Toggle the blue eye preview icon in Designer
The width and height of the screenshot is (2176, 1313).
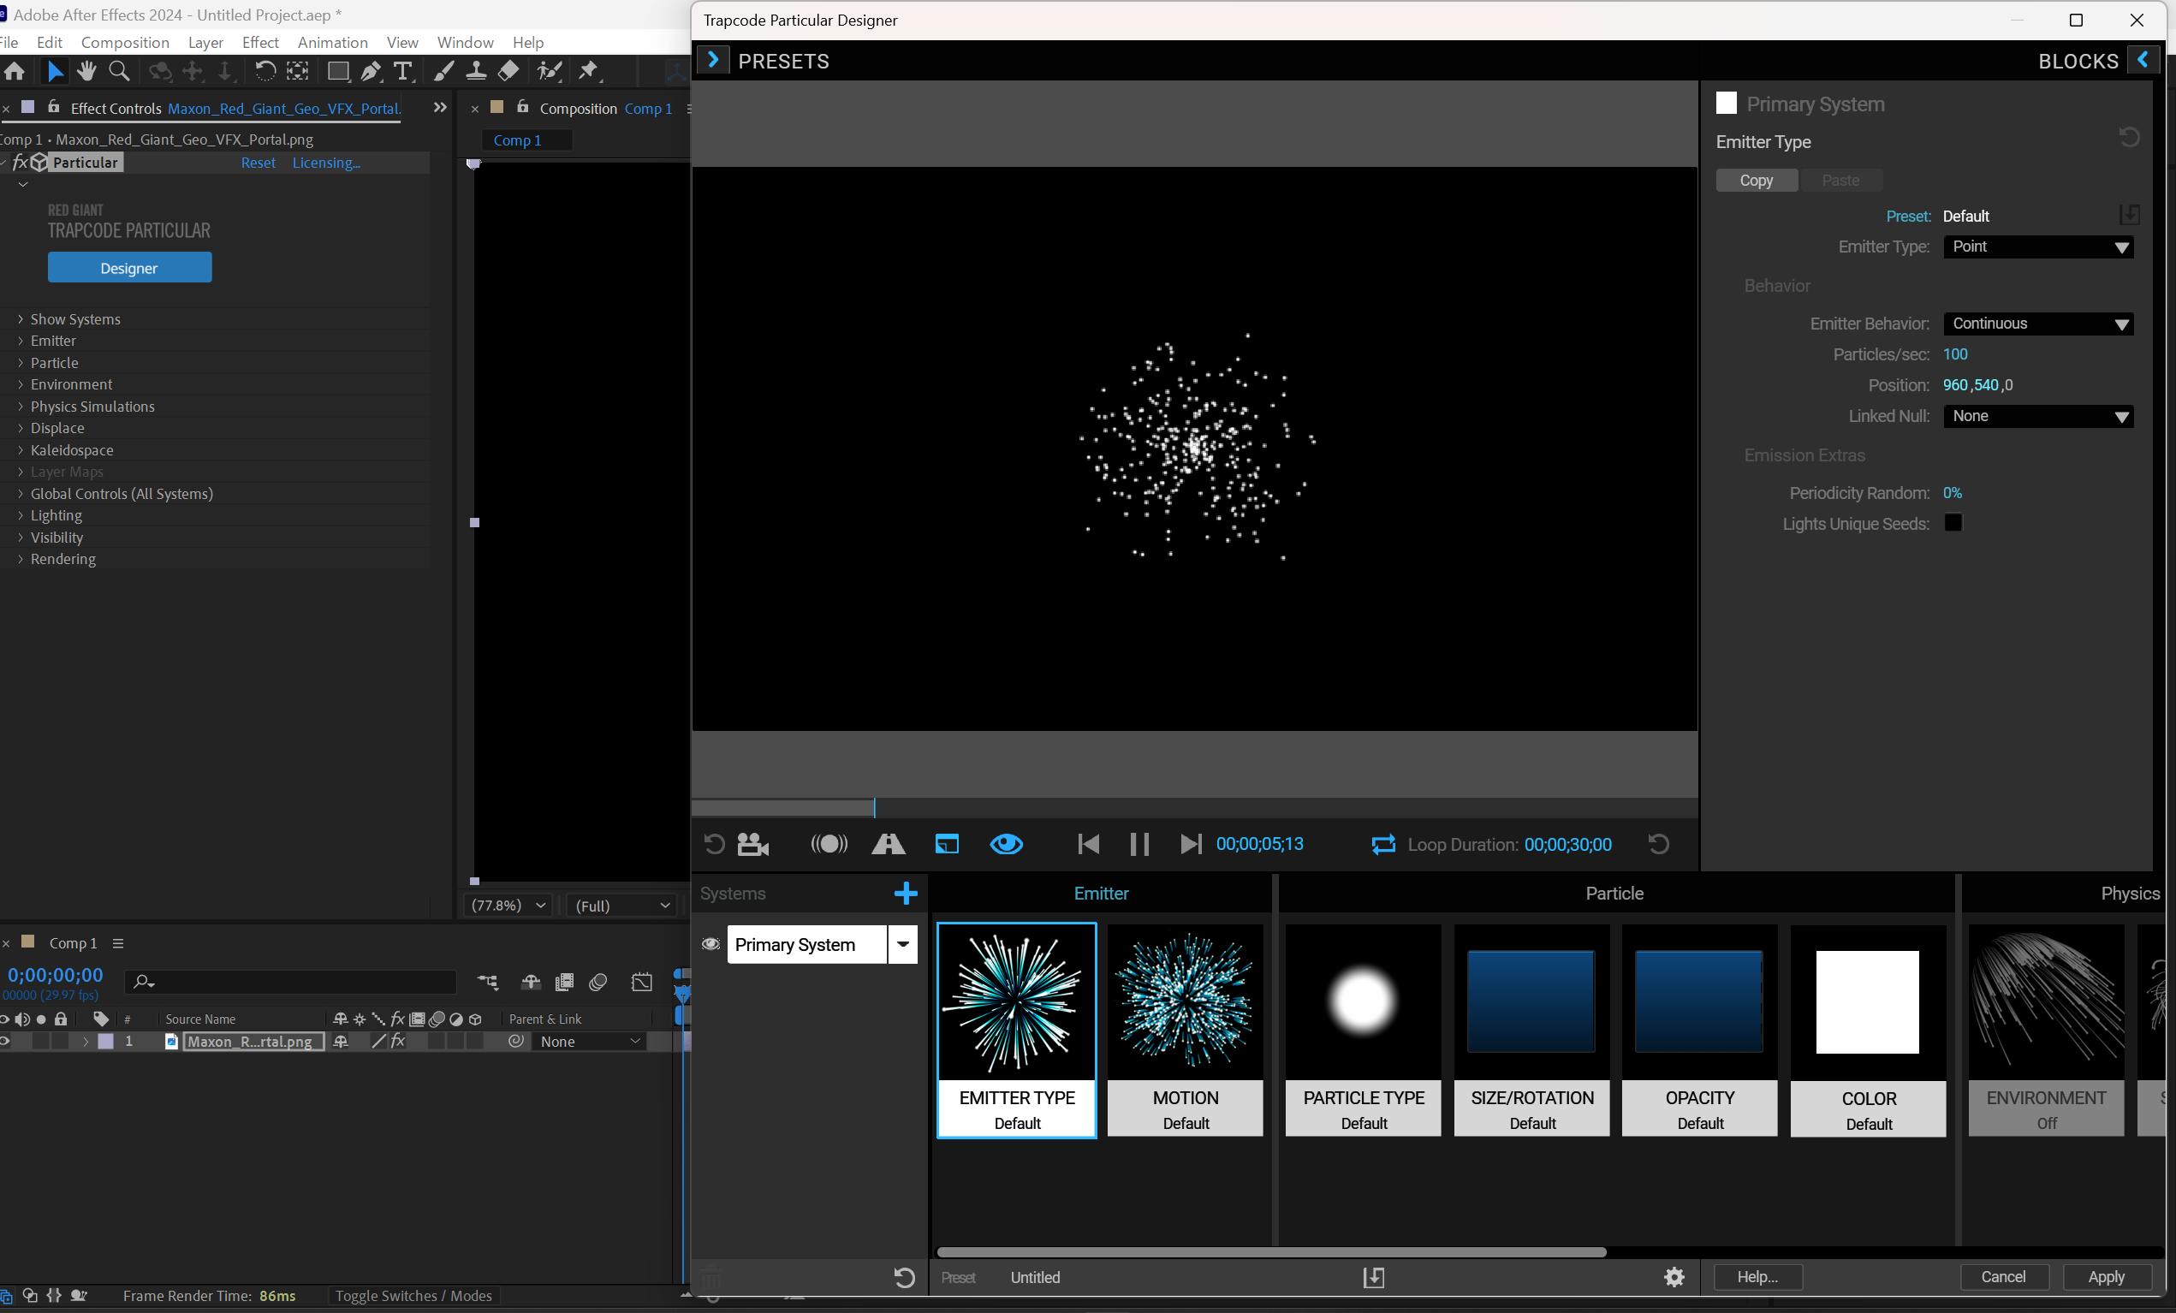pos(1006,844)
